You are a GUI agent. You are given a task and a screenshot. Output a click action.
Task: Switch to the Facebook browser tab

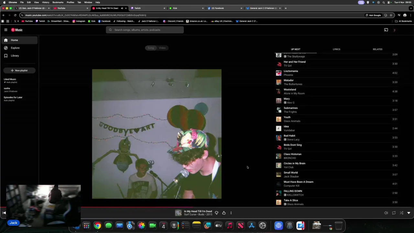click(x=225, y=8)
